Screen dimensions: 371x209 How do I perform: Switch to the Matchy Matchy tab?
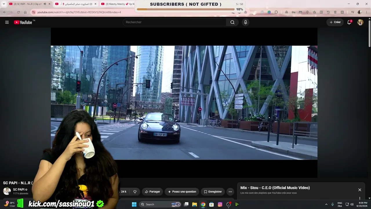tap(118, 4)
